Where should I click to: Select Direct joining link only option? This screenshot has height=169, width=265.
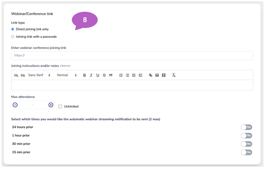click(13, 29)
